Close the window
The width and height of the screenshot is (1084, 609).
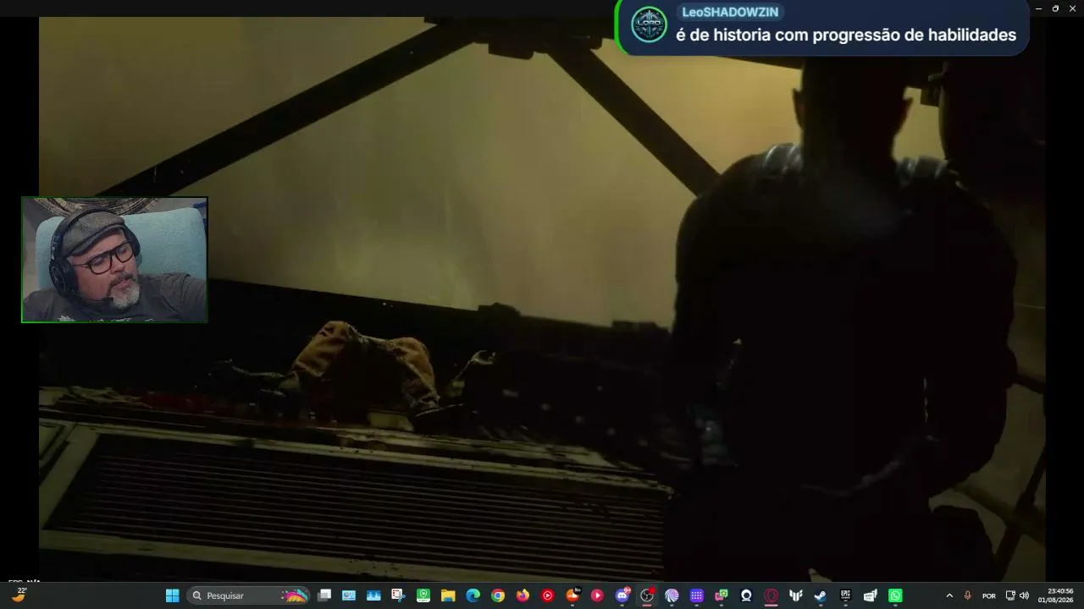1072,8
